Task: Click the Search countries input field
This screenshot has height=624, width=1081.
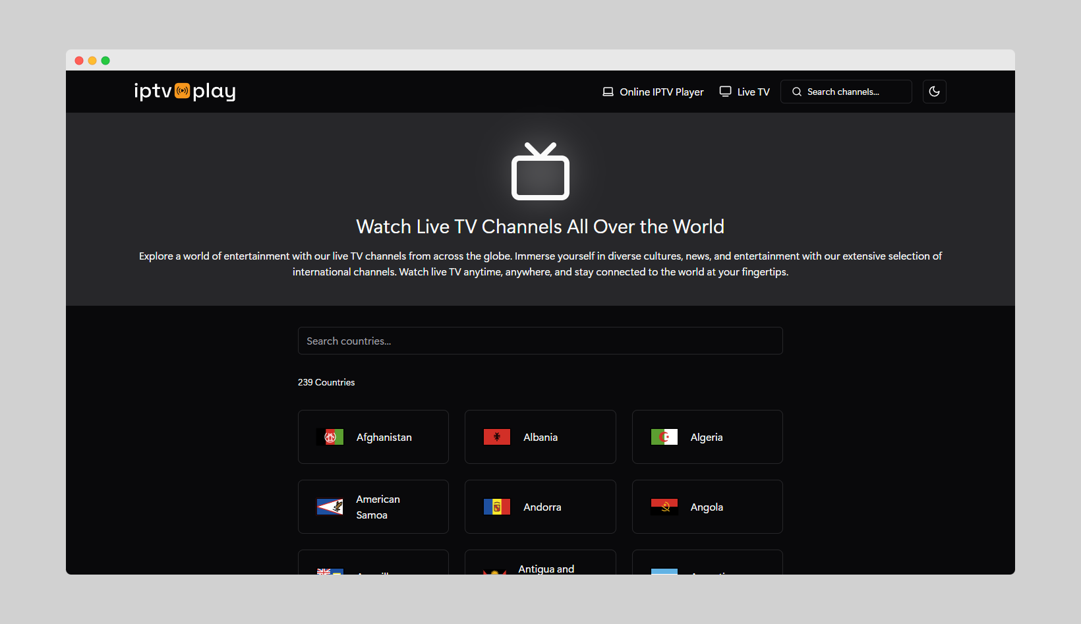Action: [540, 341]
